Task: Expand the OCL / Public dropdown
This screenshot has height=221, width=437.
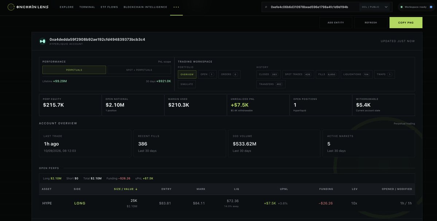Action: pos(375,7)
